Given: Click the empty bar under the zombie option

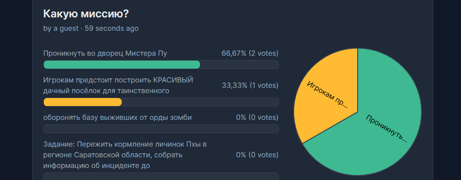Looking at the screenshot, I should (x=161, y=129).
